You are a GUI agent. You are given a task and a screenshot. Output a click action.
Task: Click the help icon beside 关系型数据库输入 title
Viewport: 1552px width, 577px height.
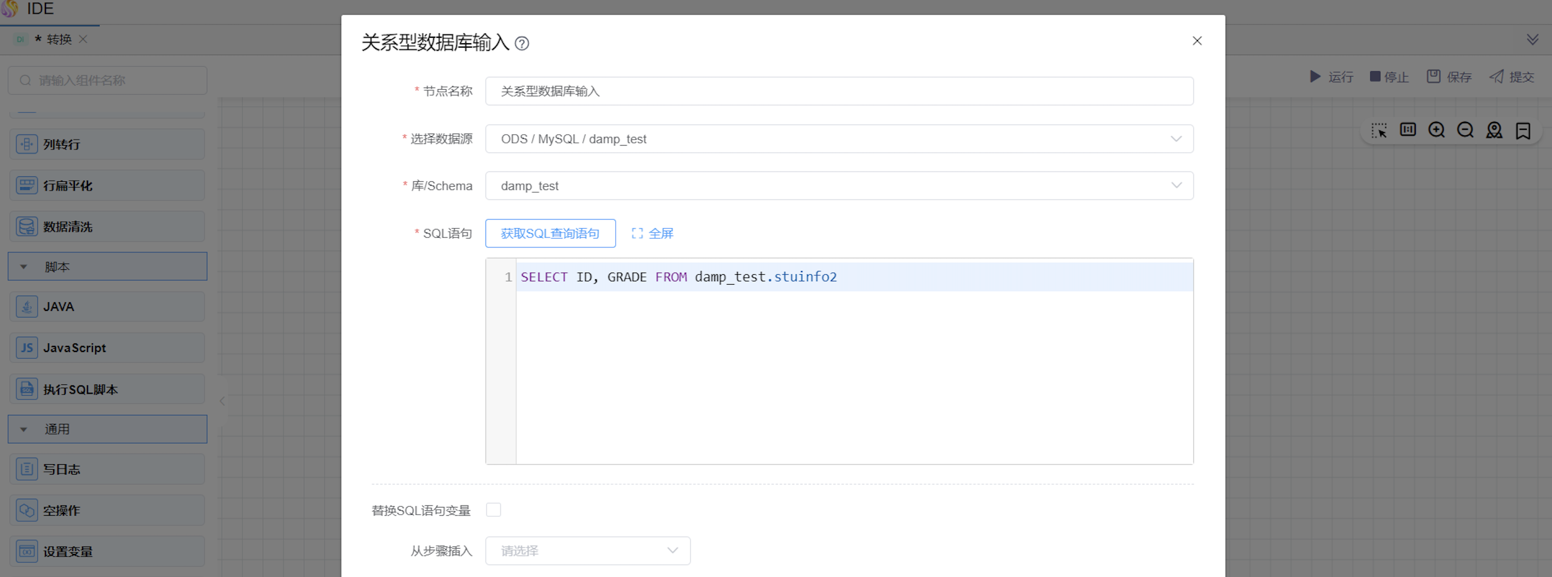pyautogui.click(x=522, y=43)
